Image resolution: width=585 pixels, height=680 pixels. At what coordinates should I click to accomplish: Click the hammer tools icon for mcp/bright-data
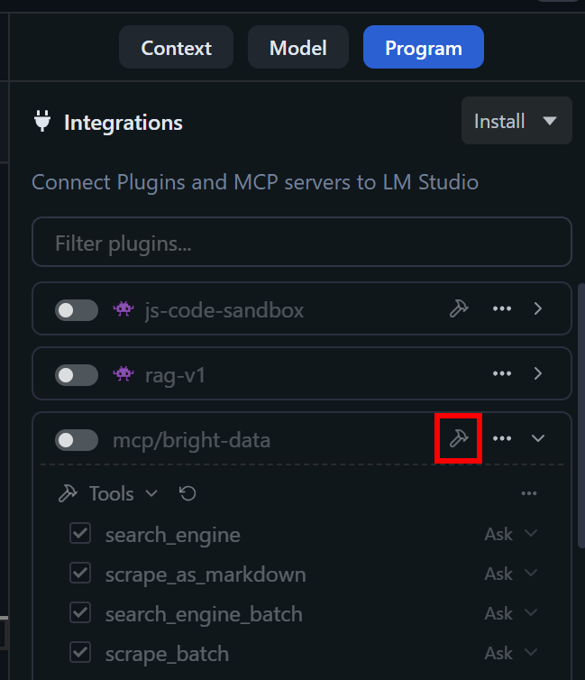(x=458, y=438)
